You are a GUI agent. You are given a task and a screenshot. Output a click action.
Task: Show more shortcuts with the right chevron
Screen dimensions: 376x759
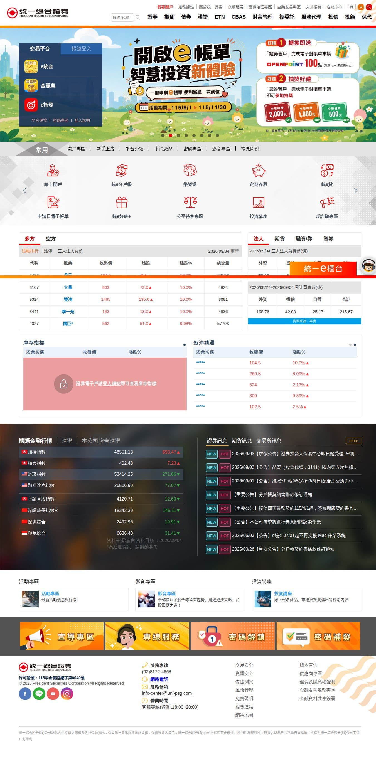(355, 191)
